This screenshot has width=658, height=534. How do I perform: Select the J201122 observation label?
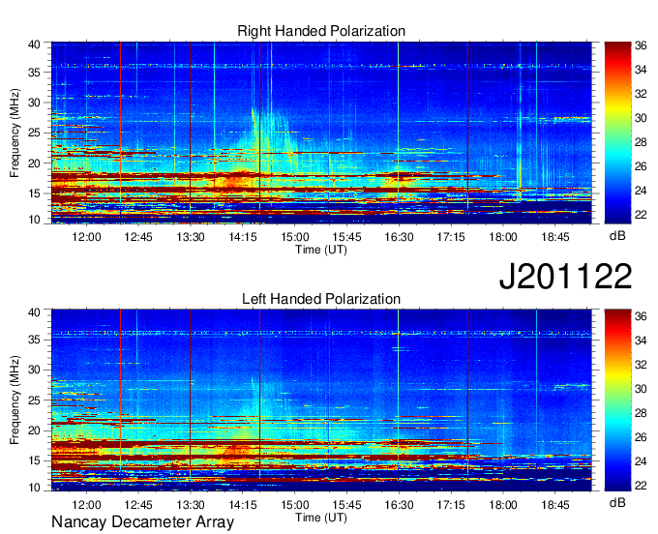[x=566, y=277]
